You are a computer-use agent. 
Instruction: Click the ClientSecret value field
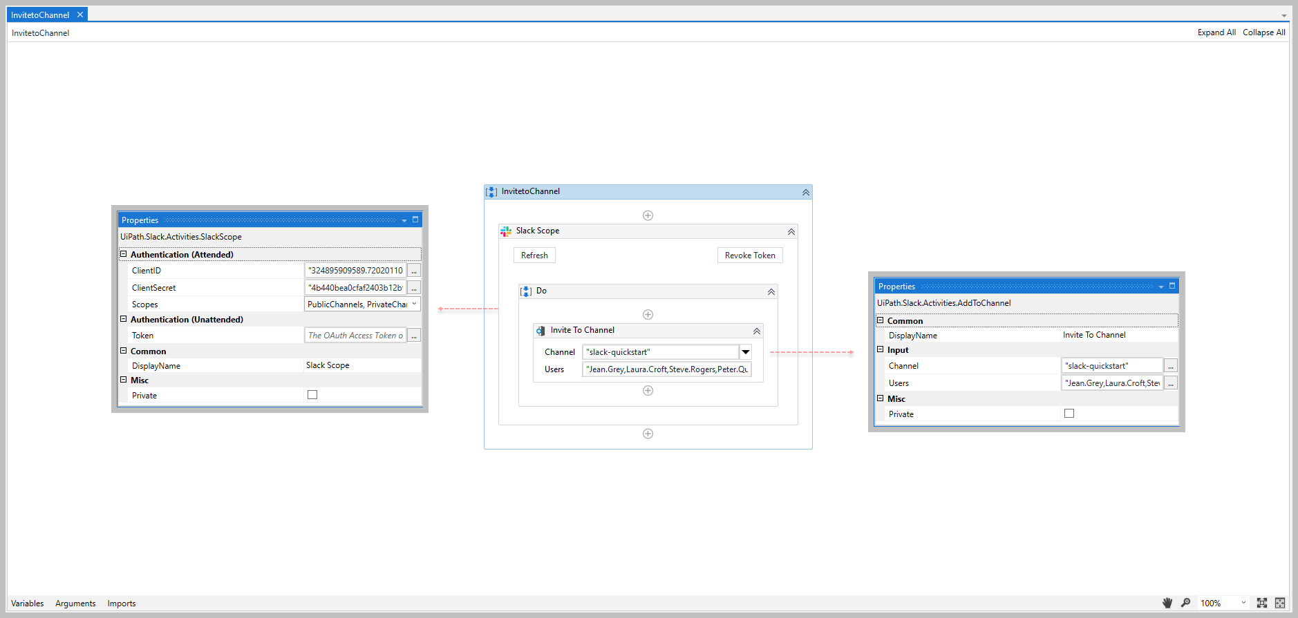(x=355, y=287)
